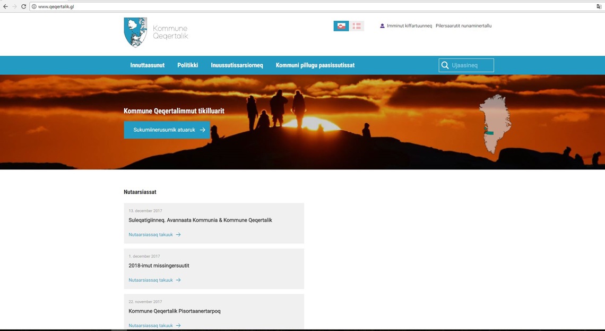Image resolution: width=605 pixels, height=331 pixels.
Task: Open the Imminut kiffartuunneq link
Action: (409, 26)
